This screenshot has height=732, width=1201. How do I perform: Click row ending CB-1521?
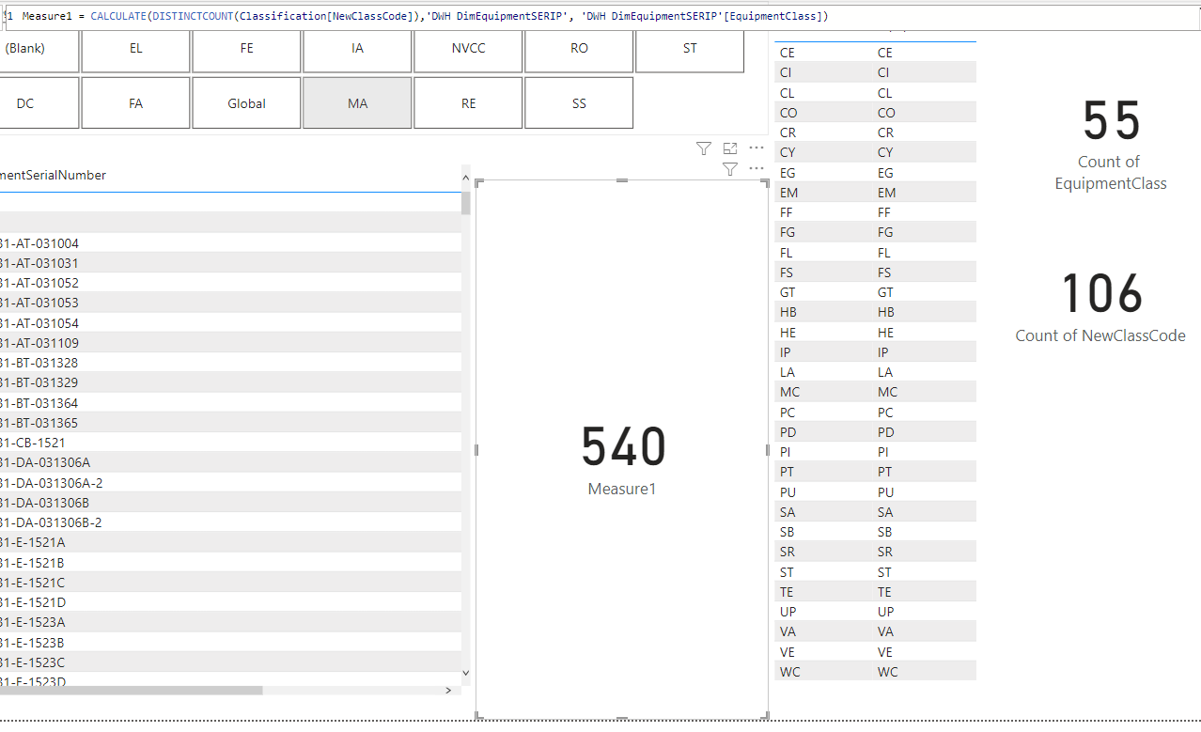coord(230,443)
